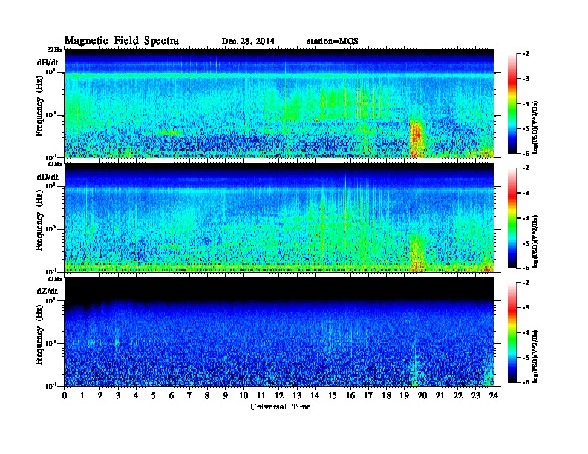Click the '-6' value on dH/dt color scale
The height and width of the screenshot is (454, 588).
tap(526, 154)
